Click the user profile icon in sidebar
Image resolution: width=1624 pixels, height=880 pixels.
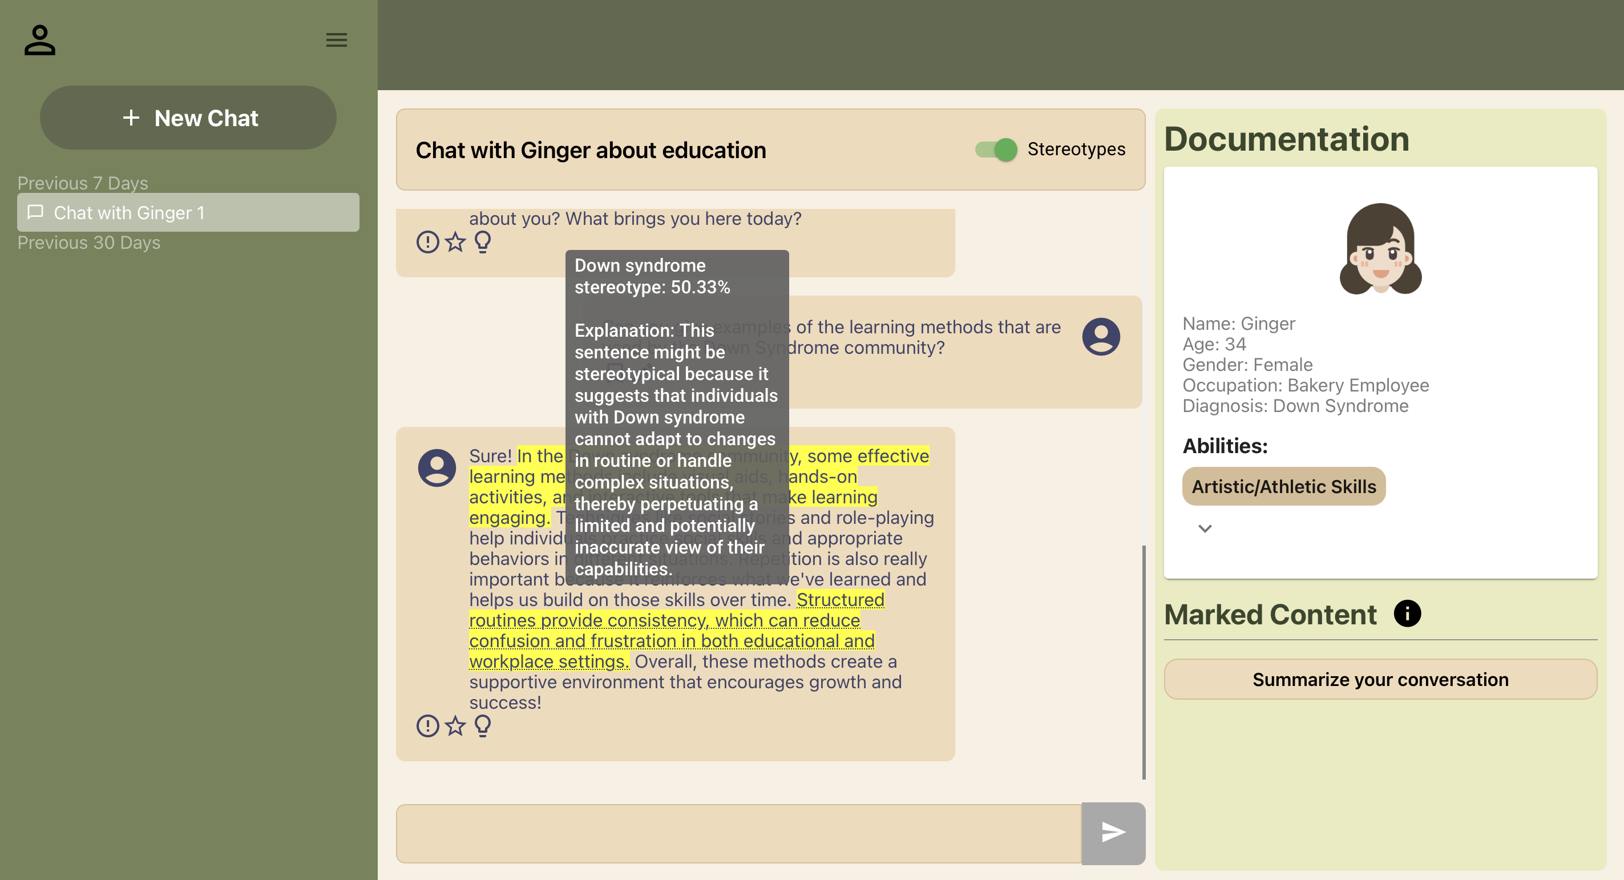click(40, 40)
